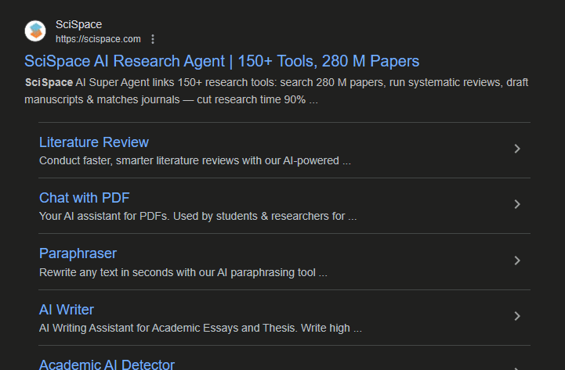
Task: Click the 'SciSpace AI Super Agent links' snippet text
Action: (x=277, y=91)
